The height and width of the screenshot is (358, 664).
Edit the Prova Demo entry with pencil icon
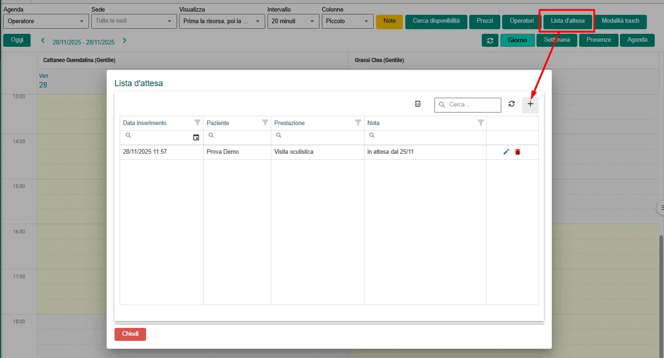tap(506, 152)
